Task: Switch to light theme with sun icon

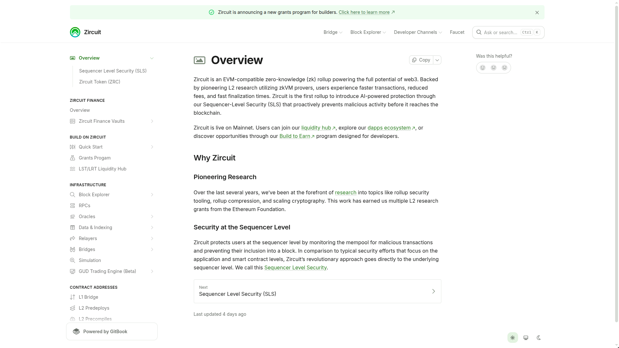Action: [513, 337]
